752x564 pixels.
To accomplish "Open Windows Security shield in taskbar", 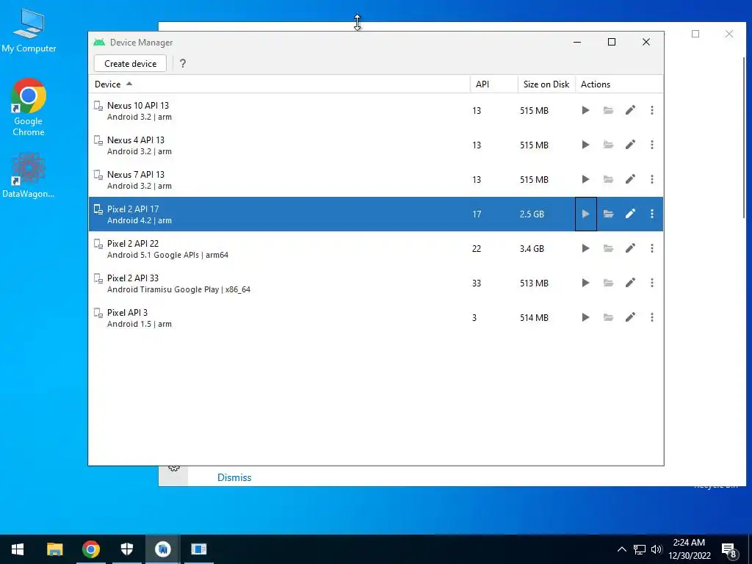I will [x=126, y=549].
